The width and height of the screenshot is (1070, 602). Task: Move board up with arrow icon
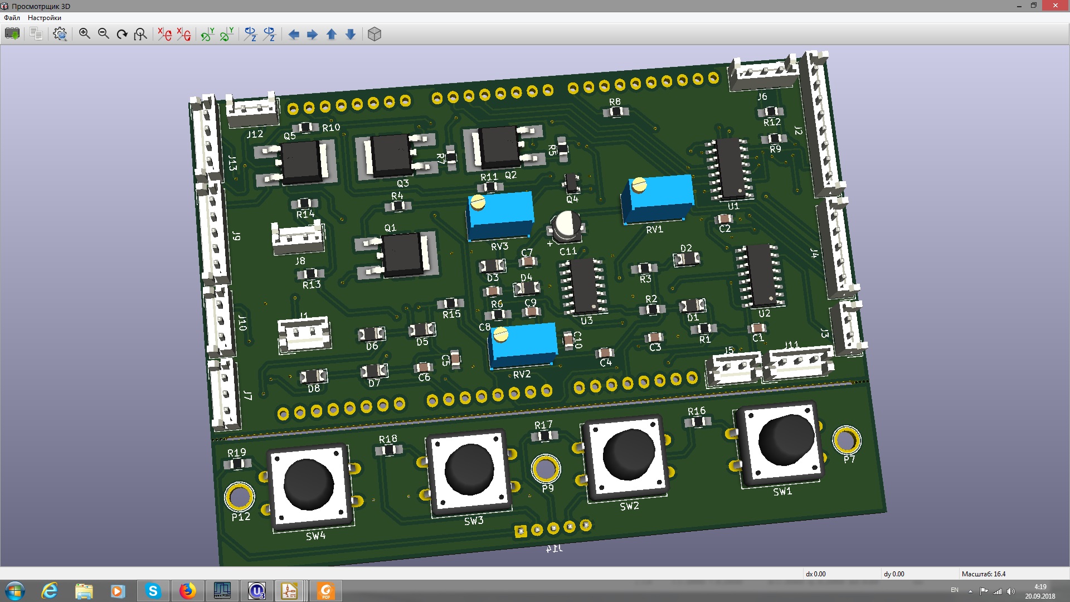coord(332,35)
